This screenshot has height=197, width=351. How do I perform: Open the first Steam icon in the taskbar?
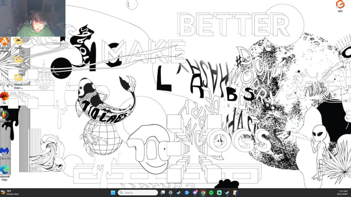click(179, 193)
